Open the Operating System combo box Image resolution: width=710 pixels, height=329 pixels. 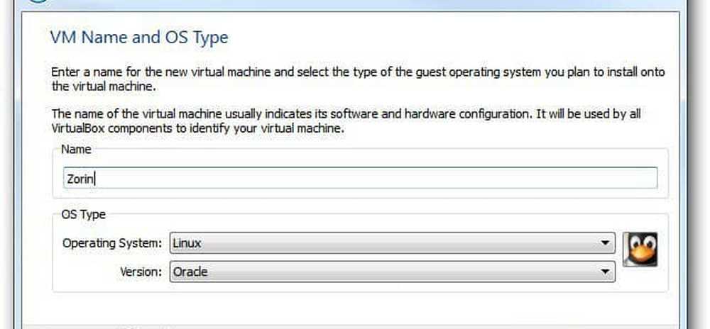[x=392, y=243]
